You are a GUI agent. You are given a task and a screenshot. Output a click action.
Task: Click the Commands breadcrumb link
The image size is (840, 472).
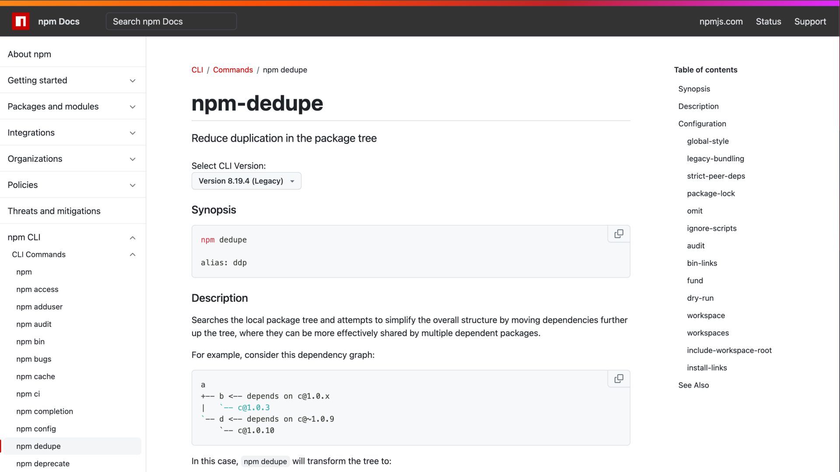[233, 70]
